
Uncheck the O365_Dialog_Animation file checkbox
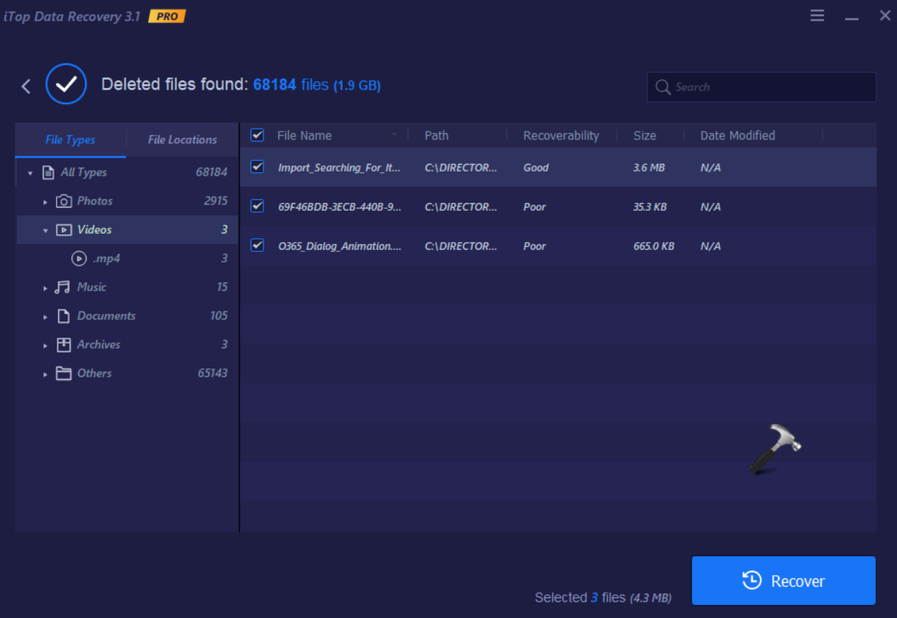(257, 245)
